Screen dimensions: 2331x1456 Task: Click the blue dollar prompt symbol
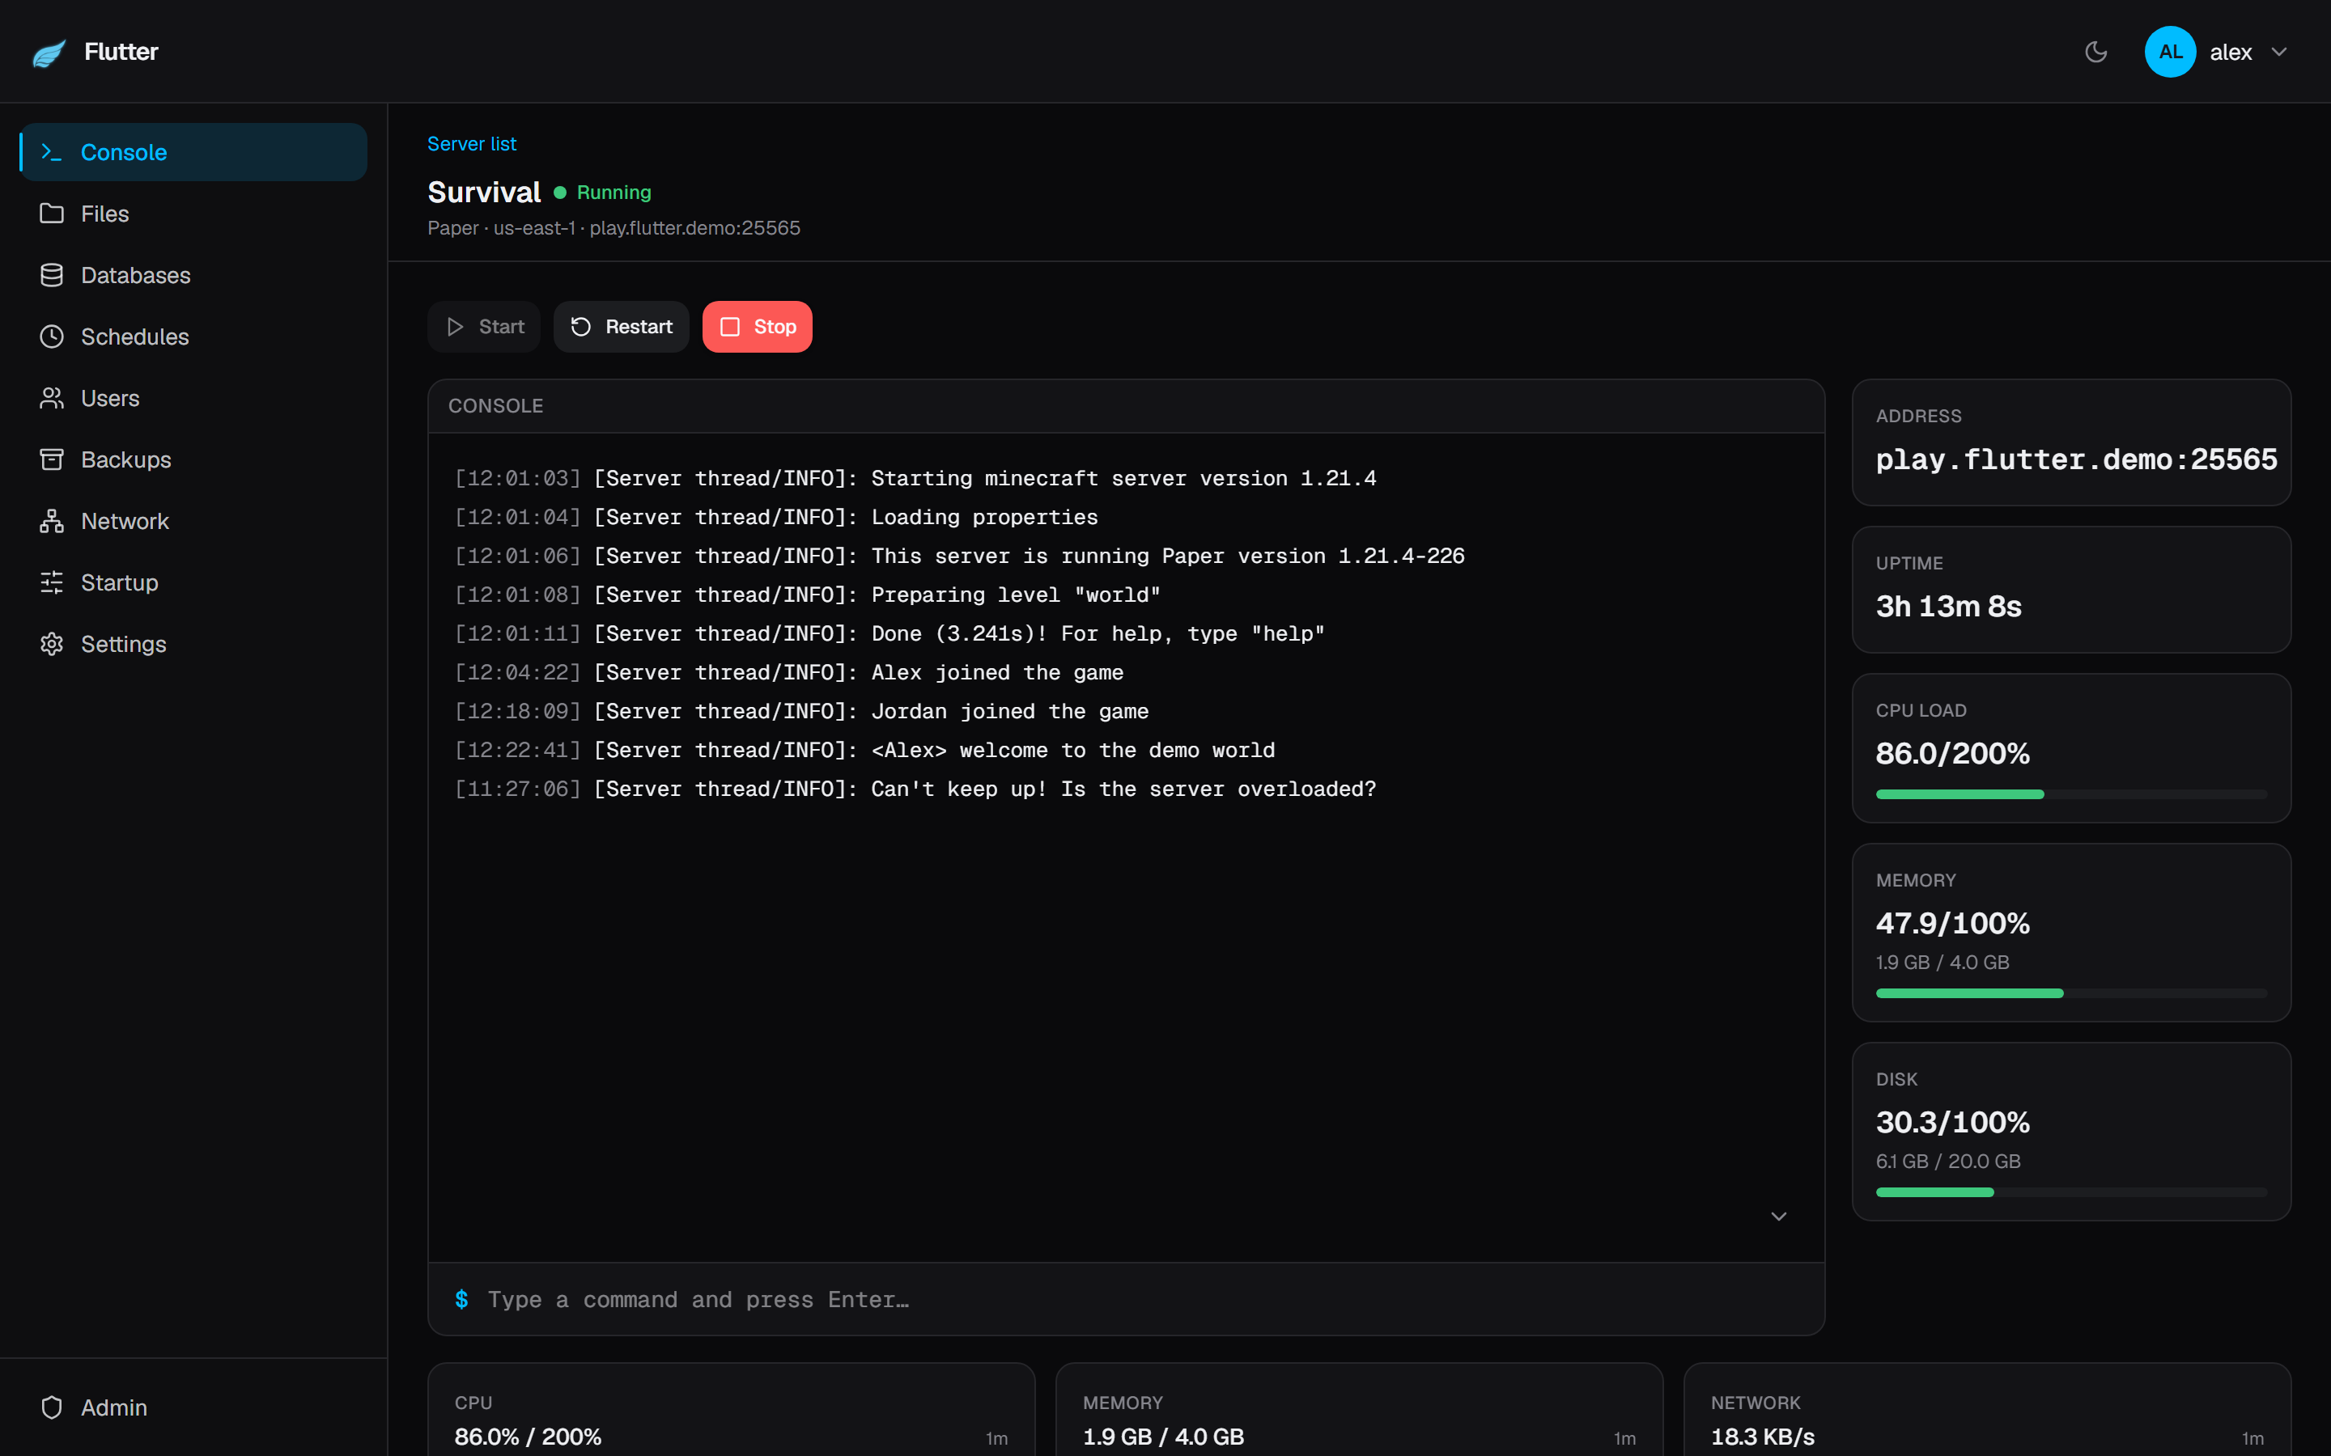461,1300
